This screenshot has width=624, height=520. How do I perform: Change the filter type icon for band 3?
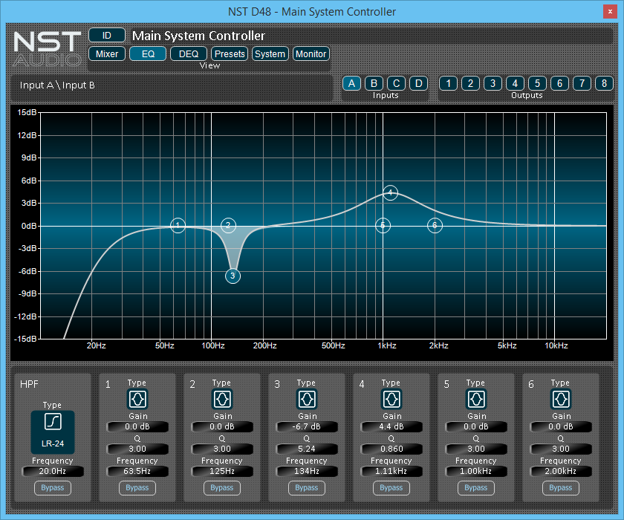[x=307, y=399]
